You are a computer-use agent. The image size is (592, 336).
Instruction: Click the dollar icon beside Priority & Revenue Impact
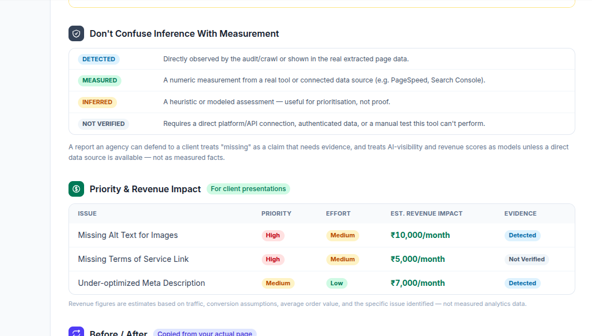[x=76, y=189]
